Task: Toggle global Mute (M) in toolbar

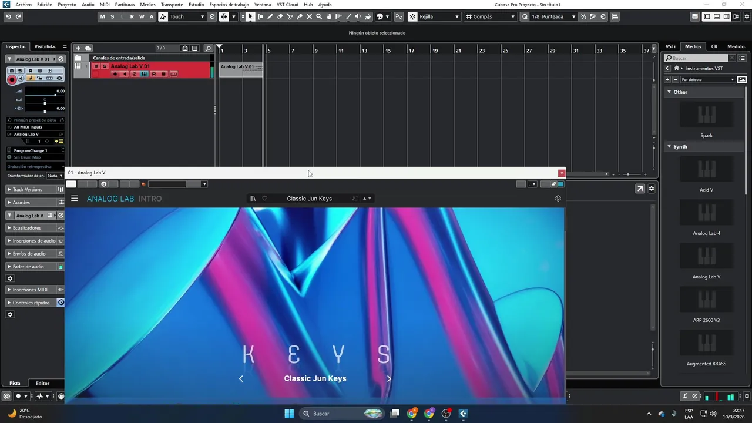Action: click(x=102, y=16)
